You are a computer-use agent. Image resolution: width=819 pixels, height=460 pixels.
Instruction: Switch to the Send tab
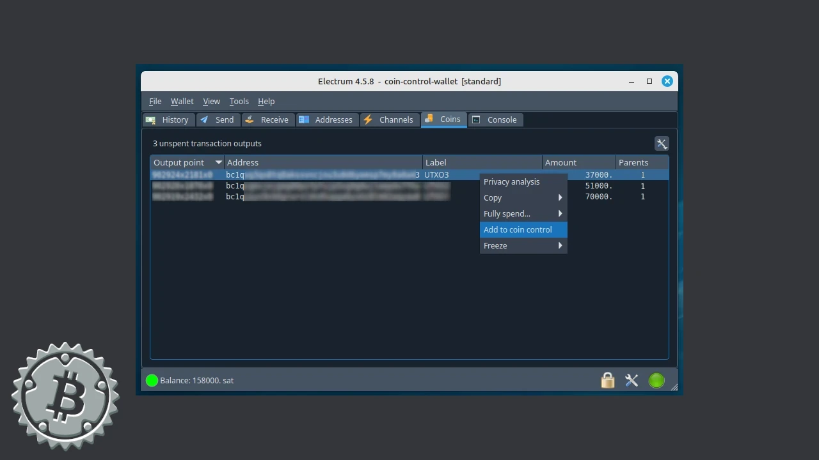(x=218, y=119)
